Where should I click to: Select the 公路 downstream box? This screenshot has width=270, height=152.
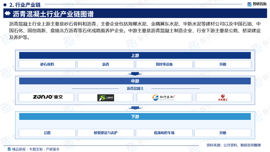pyautogui.click(x=47, y=133)
